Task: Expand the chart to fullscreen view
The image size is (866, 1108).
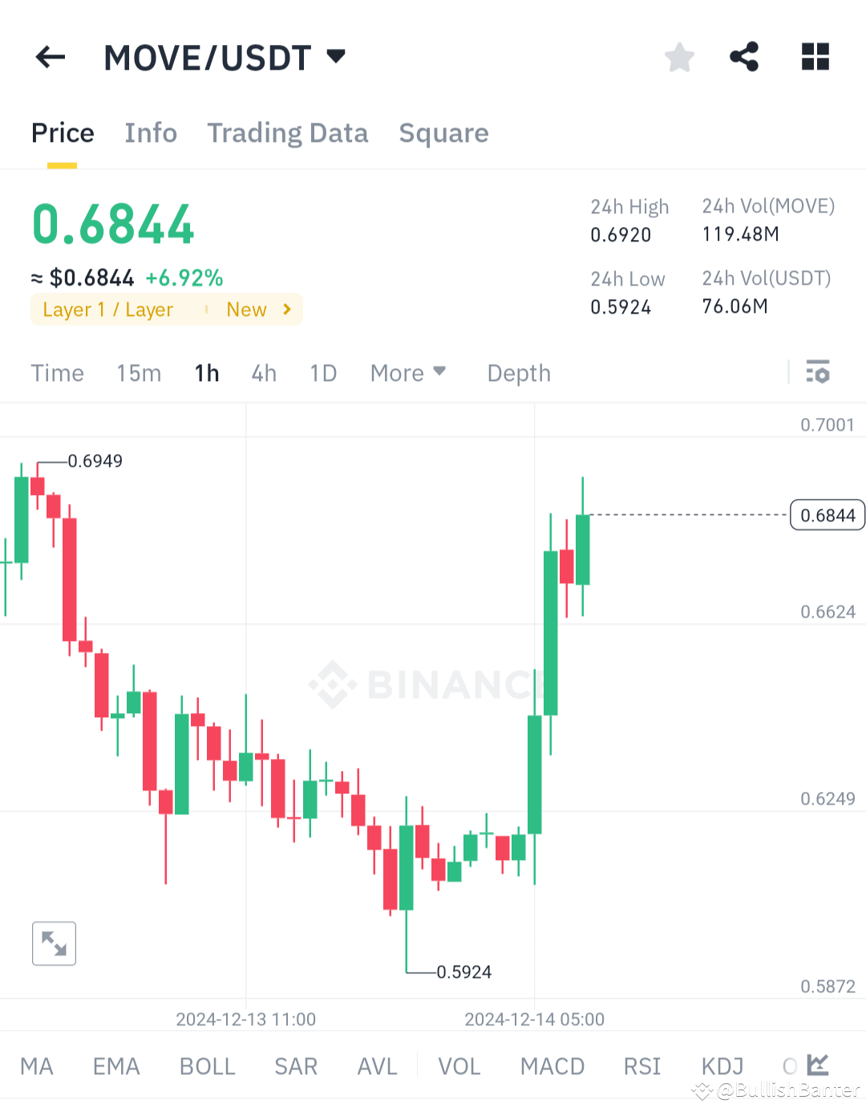Action: click(x=53, y=944)
